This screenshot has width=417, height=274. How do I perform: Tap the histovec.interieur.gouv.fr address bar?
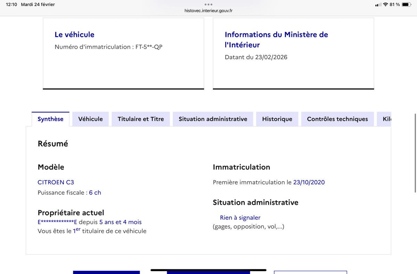[208, 11]
